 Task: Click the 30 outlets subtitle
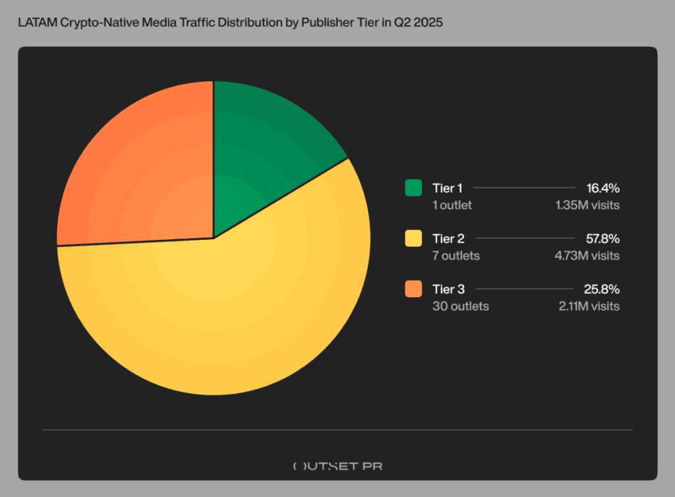coord(461,307)
